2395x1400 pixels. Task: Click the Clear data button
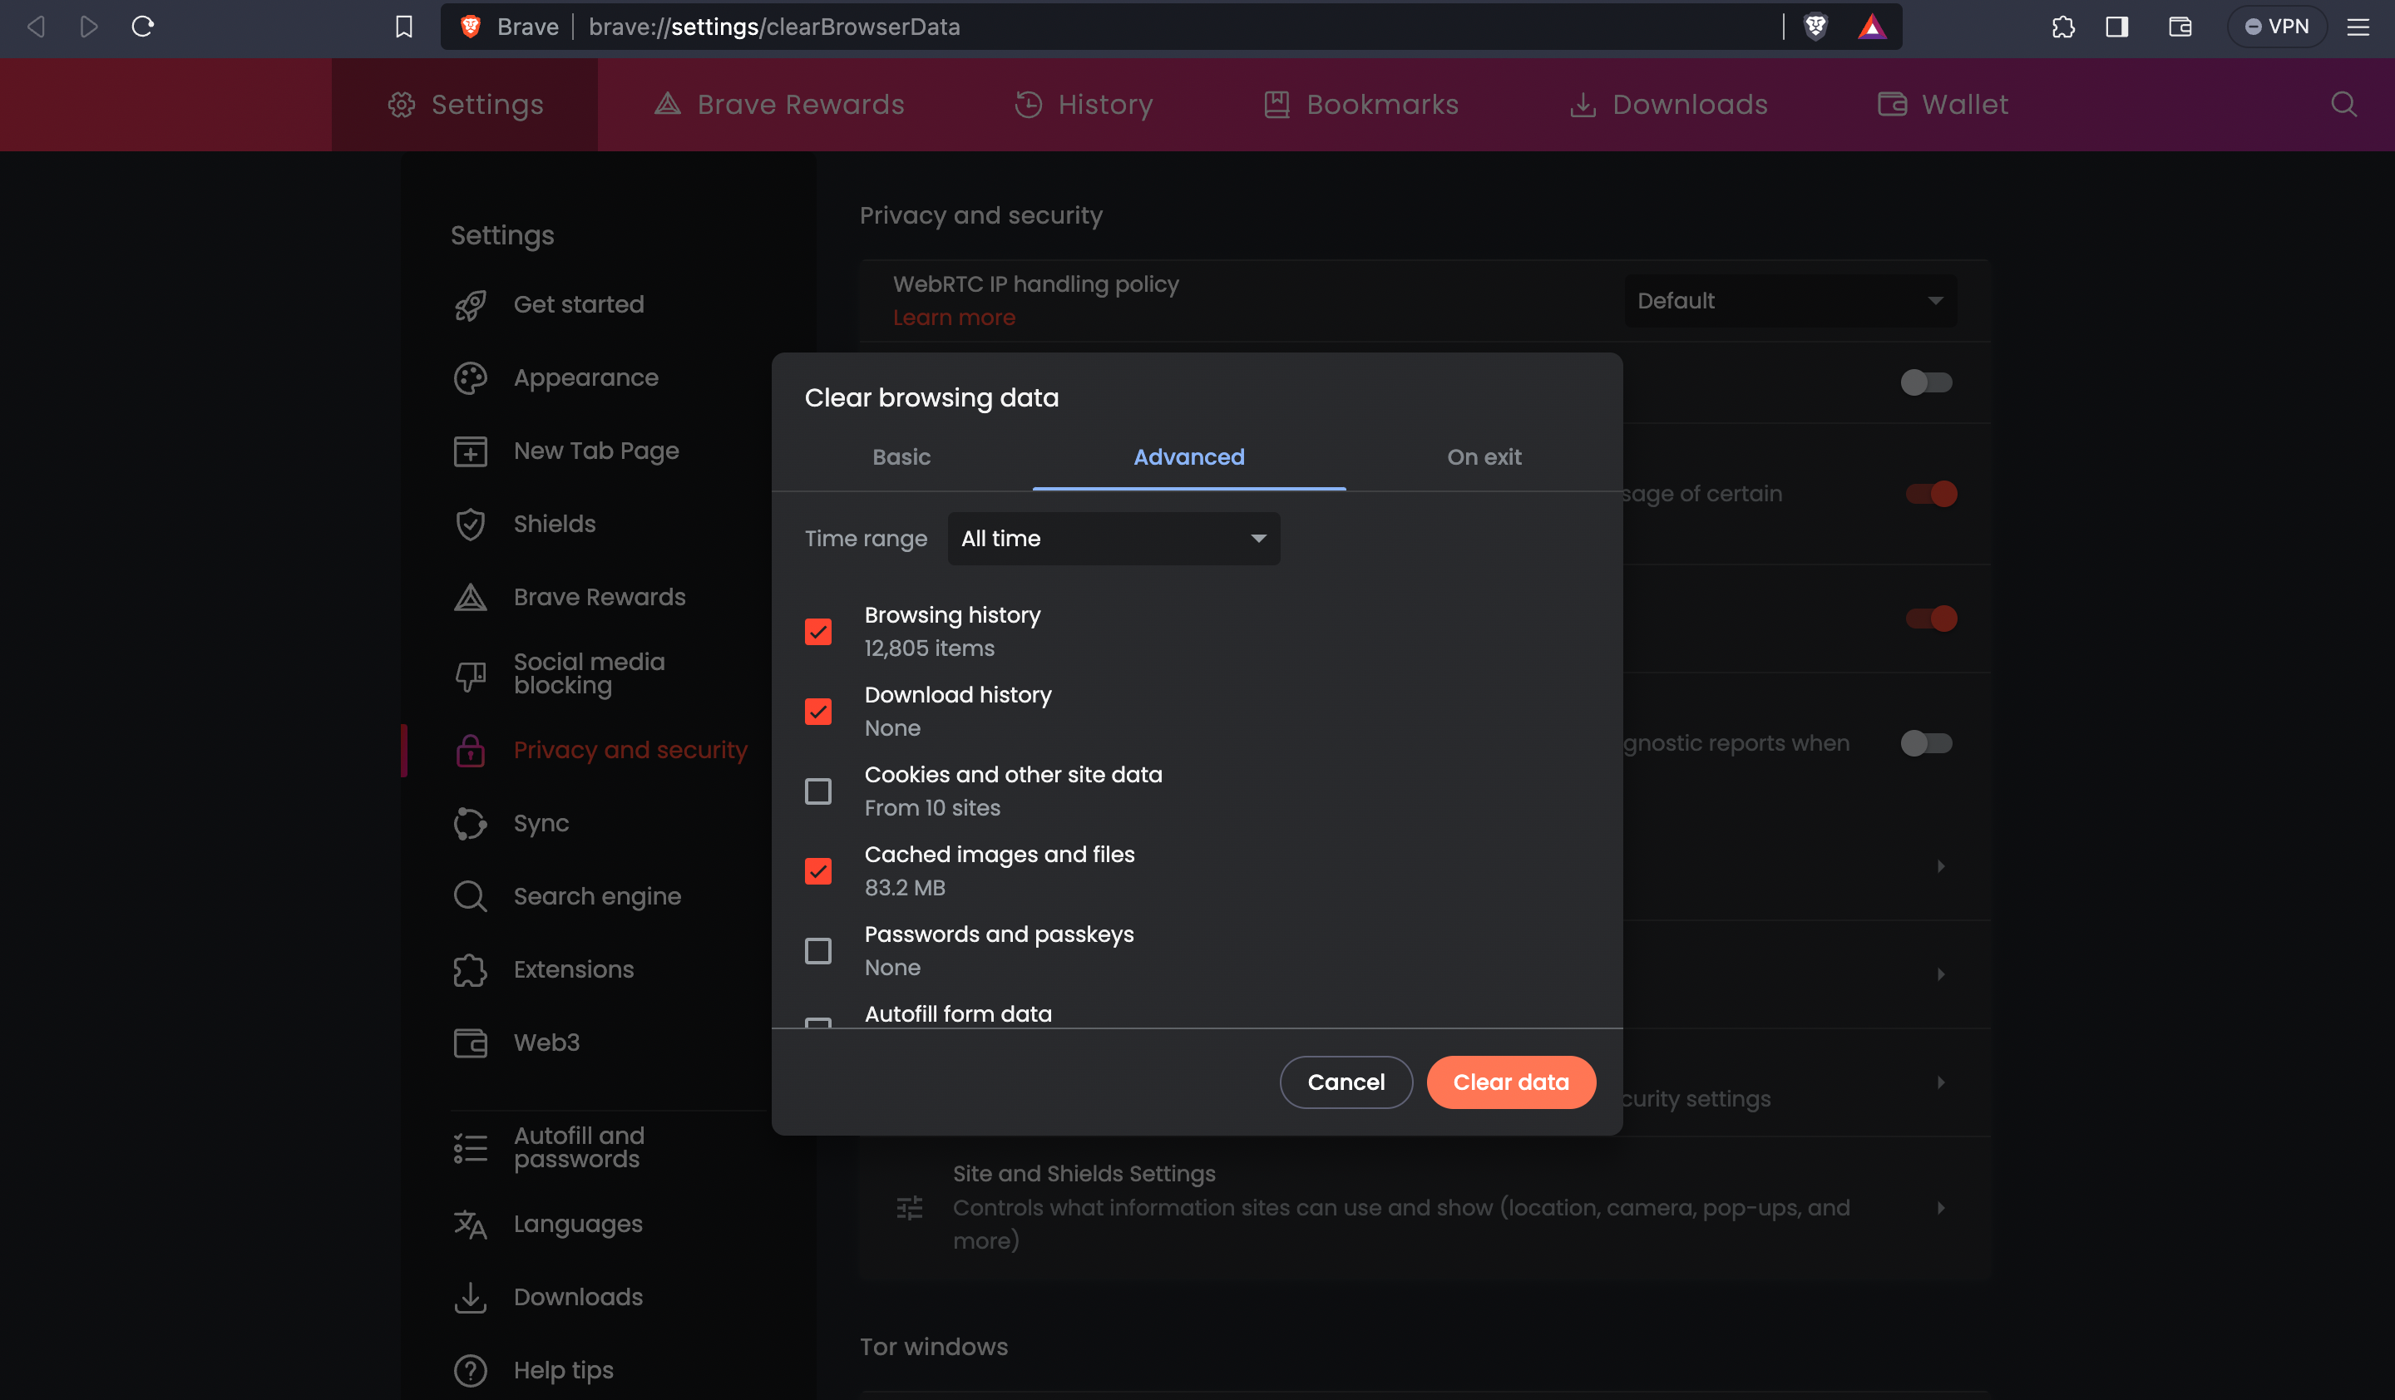(1510, 1082)
